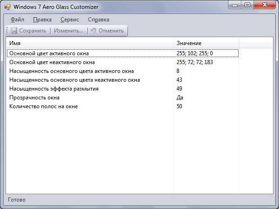Image resolution: width=279 pixels, height=209 pixels.
Task: Click the Отменить undo arrow icon
Action: tap(93, 30)
